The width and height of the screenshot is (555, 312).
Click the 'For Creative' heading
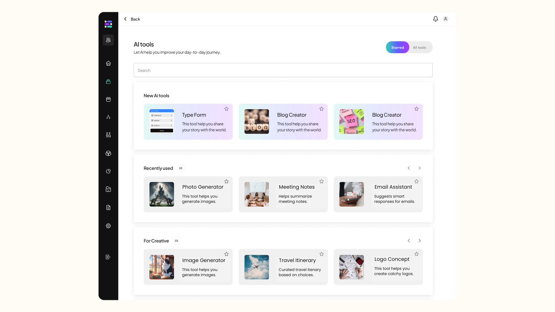[x=156, y=241]
